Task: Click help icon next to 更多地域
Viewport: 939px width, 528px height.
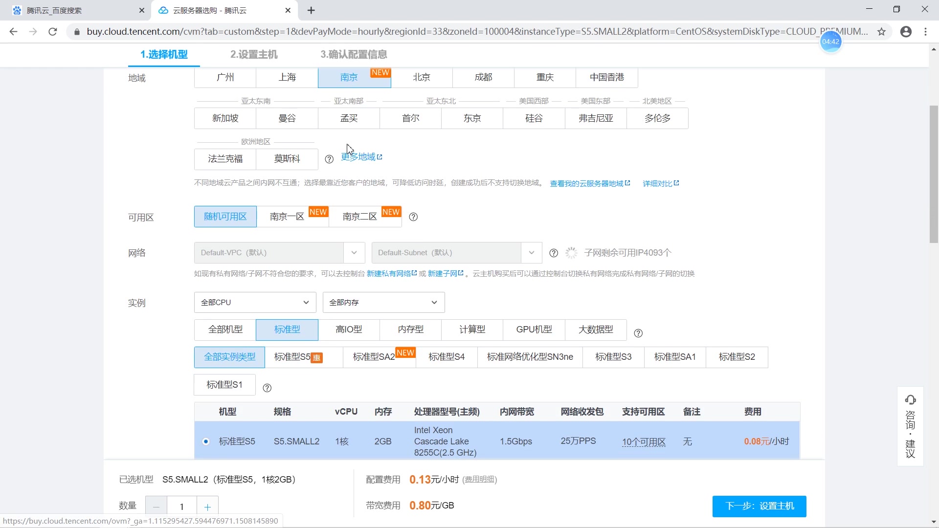Action: tap(329, 159)
